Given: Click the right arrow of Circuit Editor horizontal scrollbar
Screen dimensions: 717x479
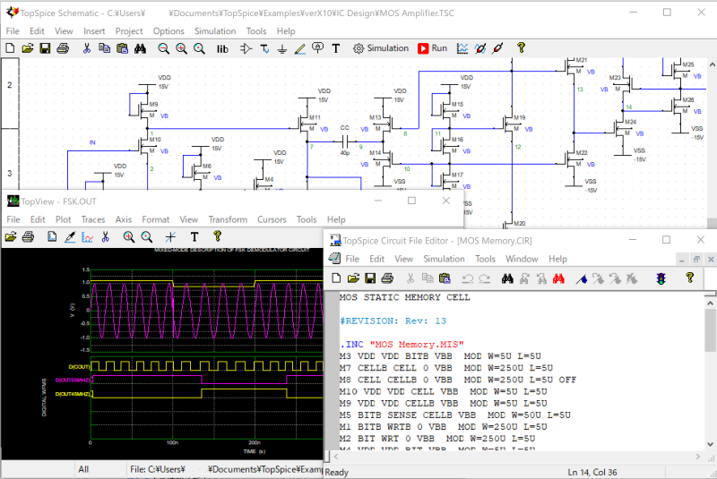Looking at the screenshot, I should pyautogui.click(x=698, y=457).
